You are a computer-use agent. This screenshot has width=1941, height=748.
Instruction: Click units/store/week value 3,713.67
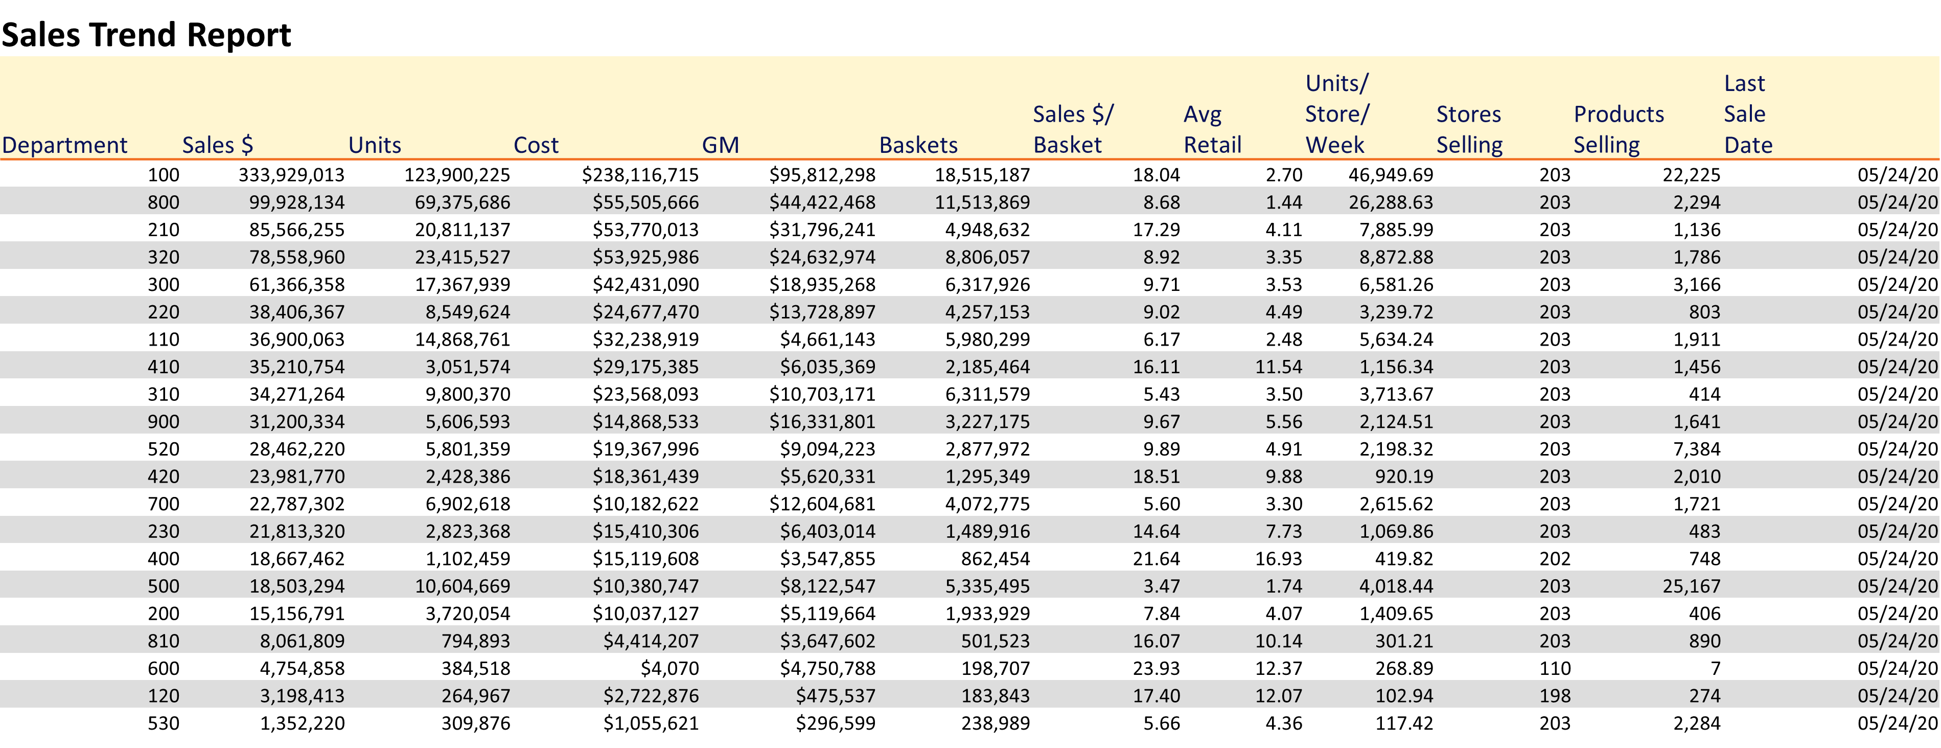(1396, 394)
